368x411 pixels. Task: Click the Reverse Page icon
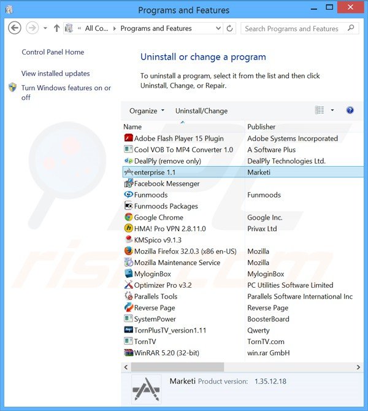click(x=128, y=307)
